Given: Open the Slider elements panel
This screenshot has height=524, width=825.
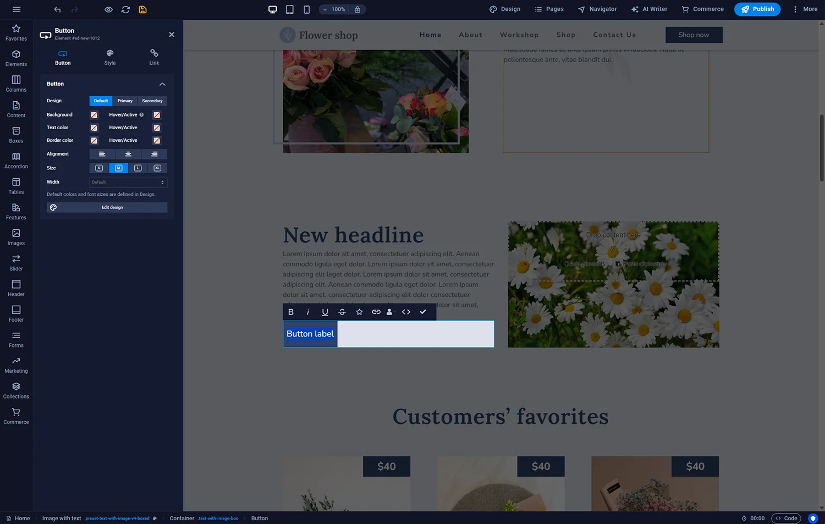Looking at the screenshot, I should (x=16, y=263).
